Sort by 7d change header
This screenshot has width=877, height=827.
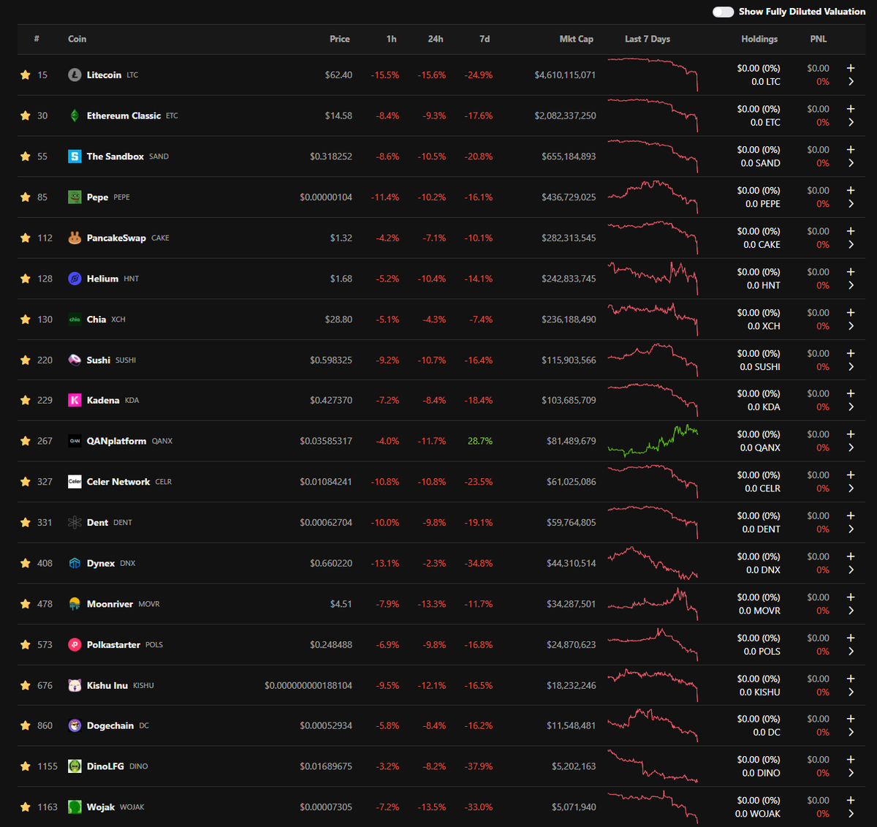pos(485,39)
